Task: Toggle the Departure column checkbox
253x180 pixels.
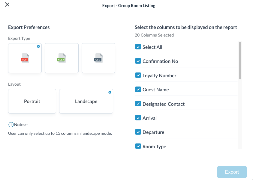Action: pos(138,132)
